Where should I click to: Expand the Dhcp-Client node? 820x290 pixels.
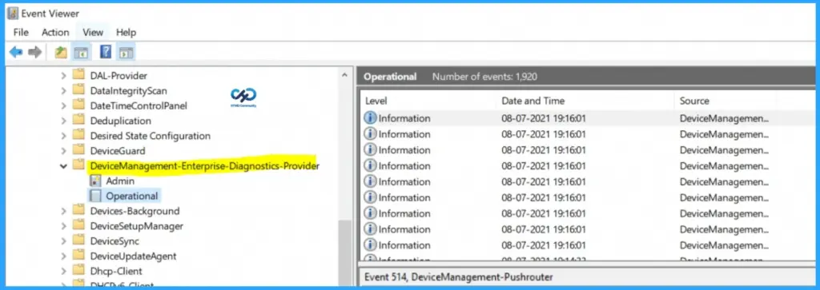tap(63, 271)
